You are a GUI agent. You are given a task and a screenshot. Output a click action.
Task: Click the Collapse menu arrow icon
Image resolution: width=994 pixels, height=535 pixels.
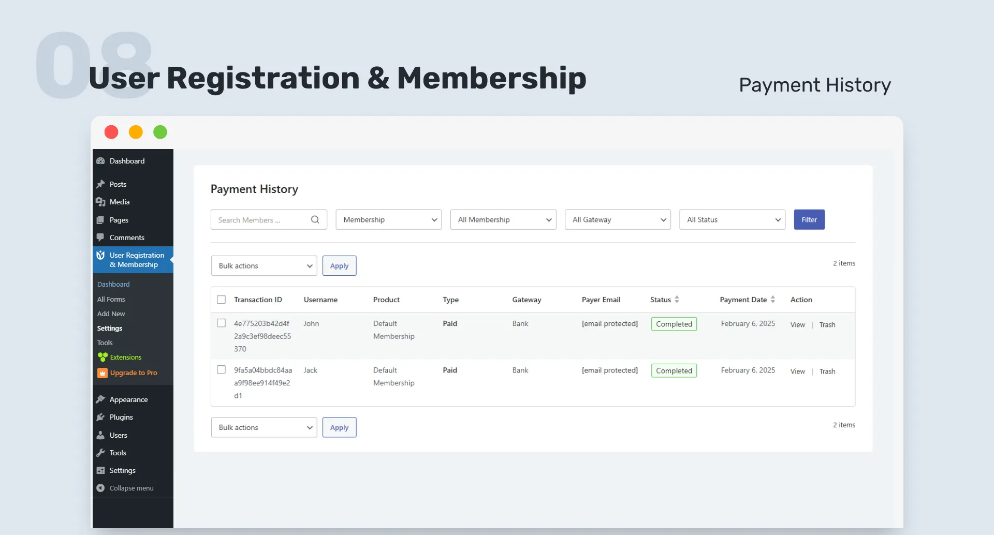(x=100, y=488)
